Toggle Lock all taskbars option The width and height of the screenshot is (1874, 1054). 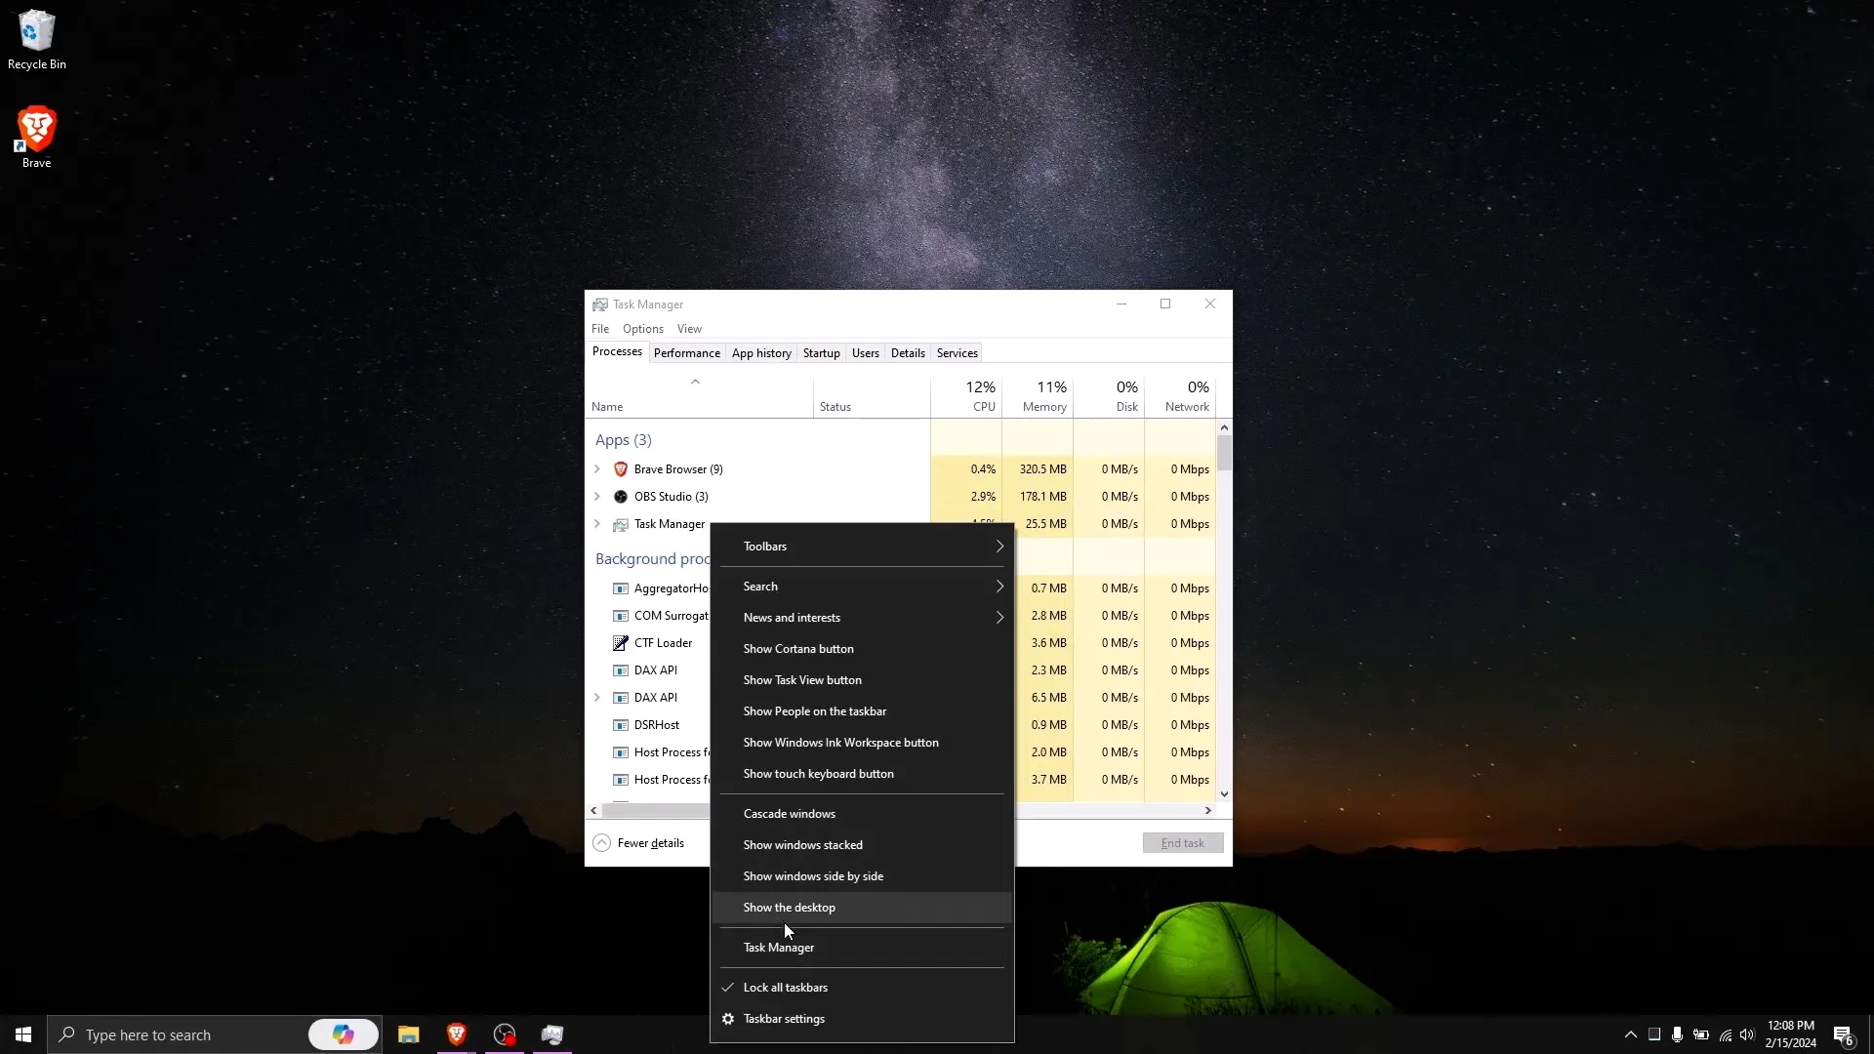(785, 988)
